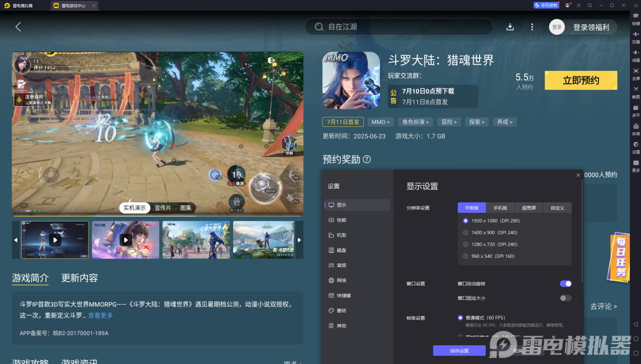The height and width of the screenshot is (364, 641).
Task: Switch to 手机版 resolution tab
Action: [500, 208]
